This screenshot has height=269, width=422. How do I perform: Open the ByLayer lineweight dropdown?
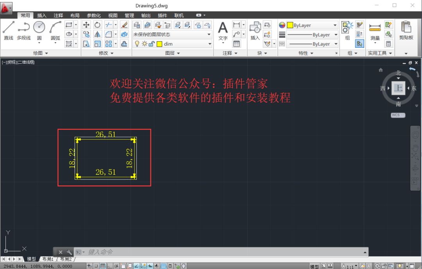point(312,34)
